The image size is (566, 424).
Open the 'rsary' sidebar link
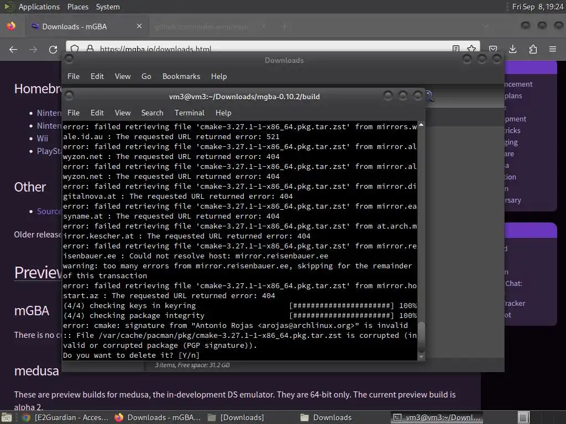[x=513, y=200]
